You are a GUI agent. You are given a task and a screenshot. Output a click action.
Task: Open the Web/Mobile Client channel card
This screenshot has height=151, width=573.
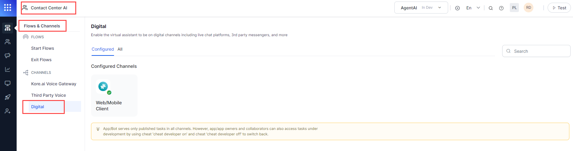click(114, 95)
